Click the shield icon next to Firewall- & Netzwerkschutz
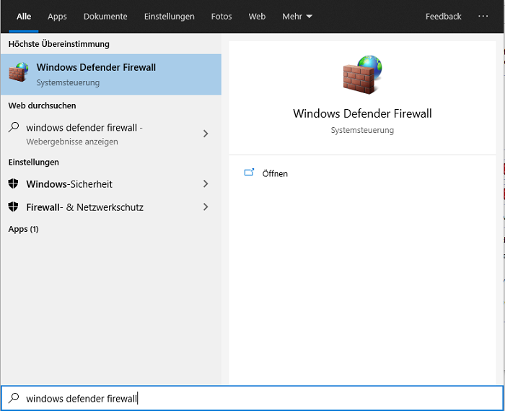505x411 pixels. pyautogui.click(x=13, y=207)
